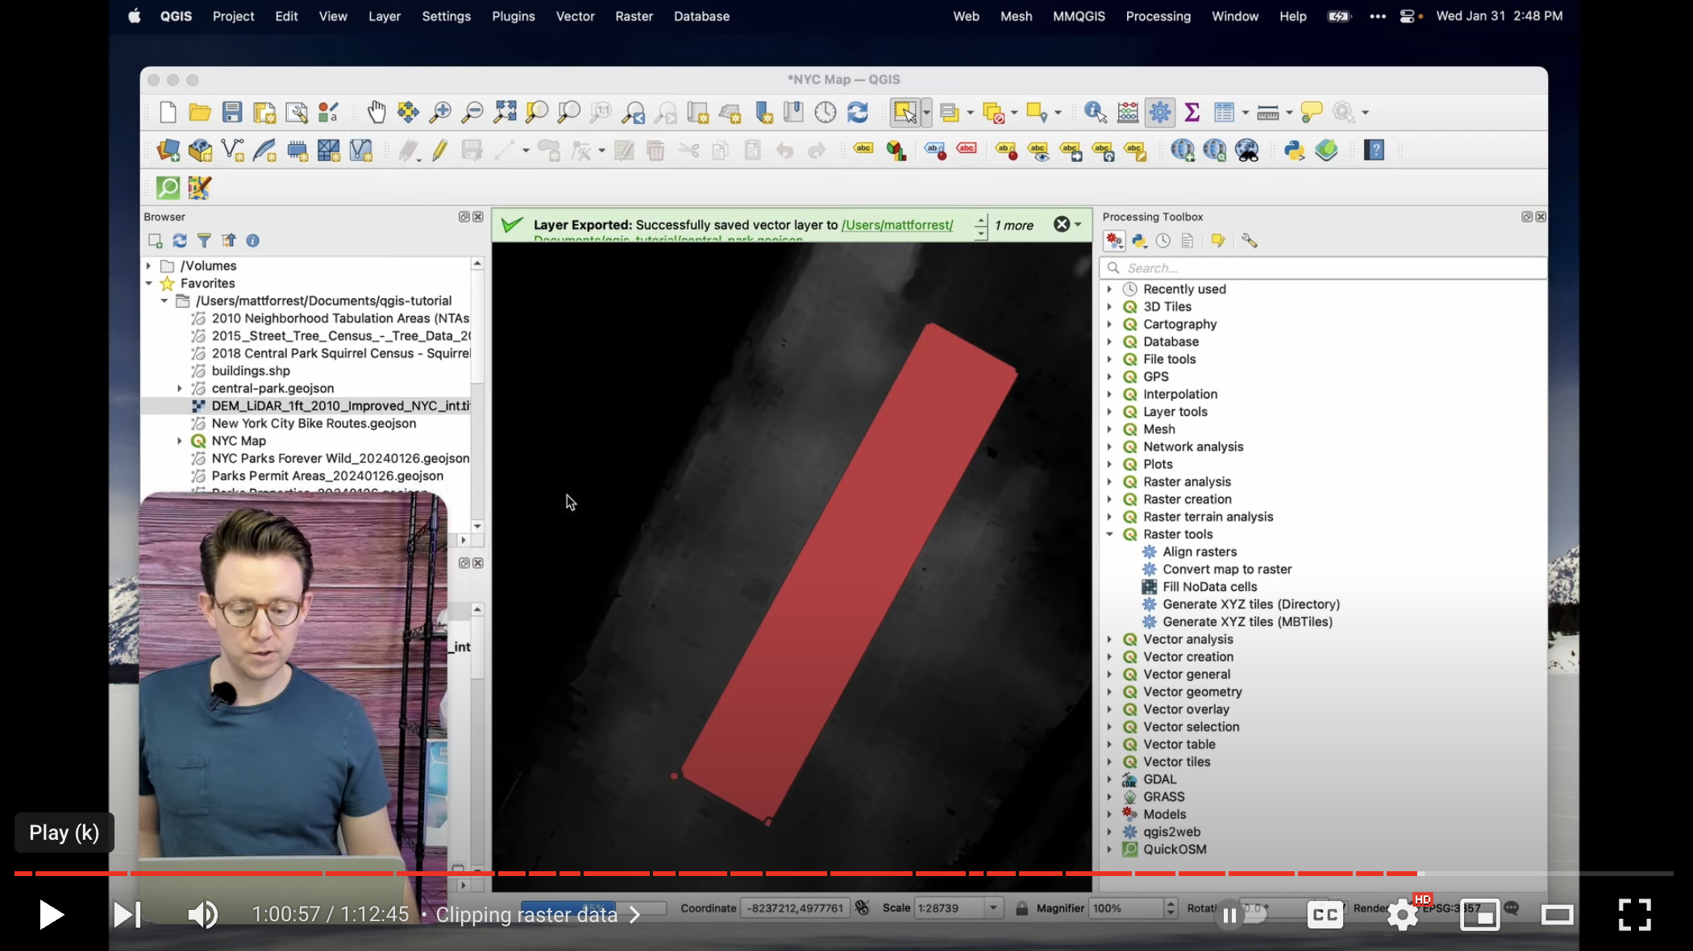This screenshot has width=1693, height=951.
Task: Click Refresh in the Browser panel
Action: click(x=180, y=240)
